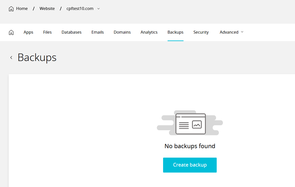Viewport: 295px width, 187px height.
Task: Go back using the arrow beside Backups
Action: pyautogui.click(x=11, y=58)
